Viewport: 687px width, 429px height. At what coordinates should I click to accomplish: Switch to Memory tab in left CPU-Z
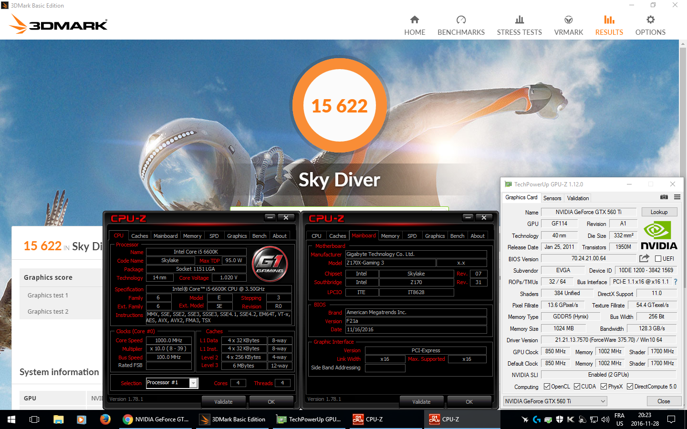[x=192, y=236]
